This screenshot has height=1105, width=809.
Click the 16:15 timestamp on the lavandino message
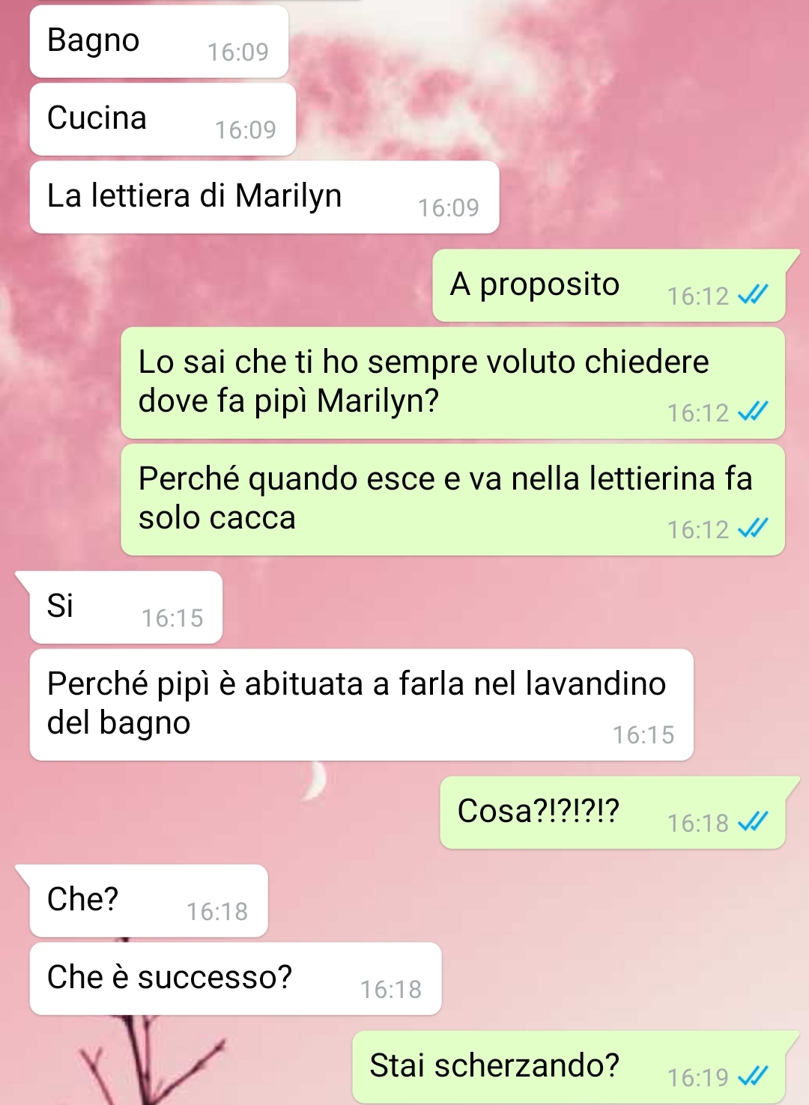pos(643,735)
